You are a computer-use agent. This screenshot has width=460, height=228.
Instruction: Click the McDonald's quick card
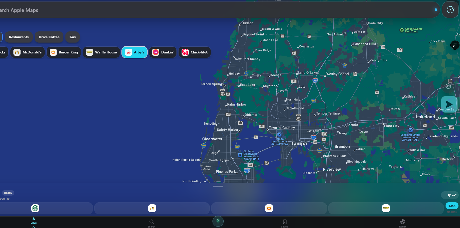tap(152, 208)
